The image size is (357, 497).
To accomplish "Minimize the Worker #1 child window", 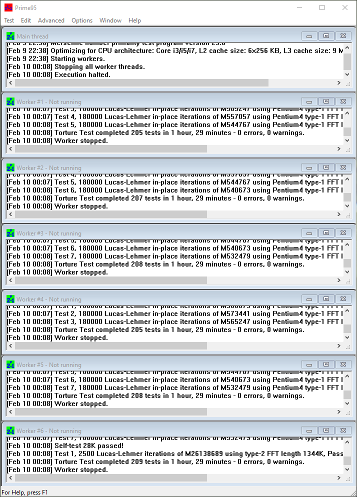I will [x=309, y=101].
